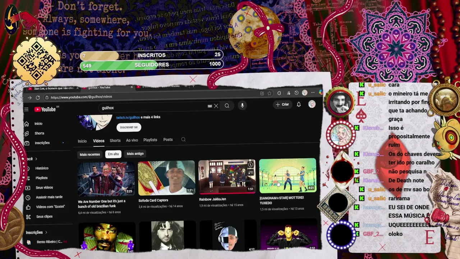Screen dimensions: 460x259
Task: Click the Início home icon in sidebar
Action: pyautogui.click(x=27, y=124)
